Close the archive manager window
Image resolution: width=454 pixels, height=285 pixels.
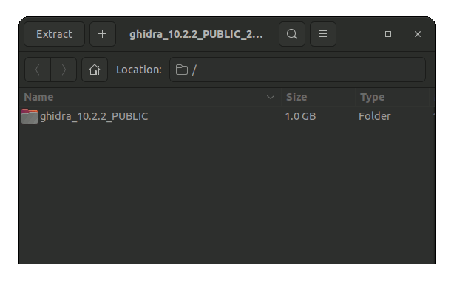pos(418,34)
